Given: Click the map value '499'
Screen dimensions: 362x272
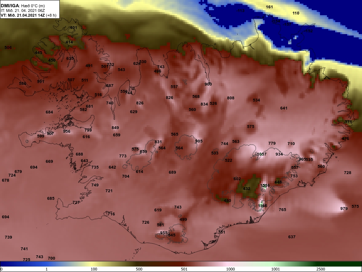Looking at the screenshot, I should coord(183,219).
